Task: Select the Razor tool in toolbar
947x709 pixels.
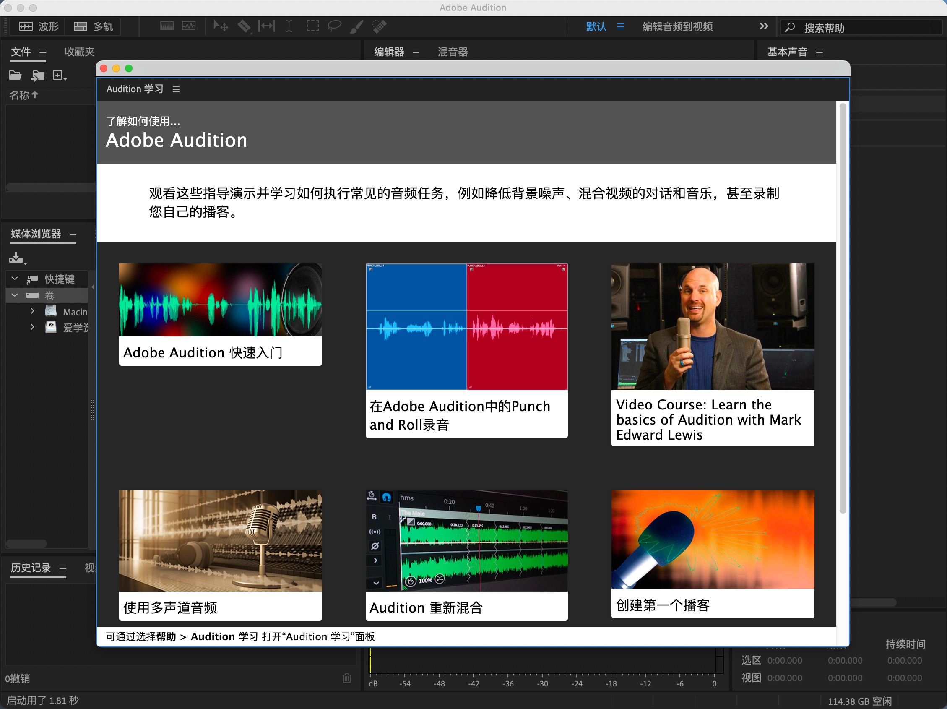Action: [244, 26]
